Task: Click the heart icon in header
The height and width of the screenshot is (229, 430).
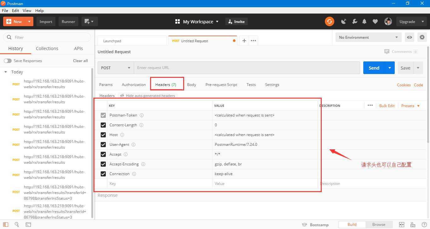Action: point(375,21)
